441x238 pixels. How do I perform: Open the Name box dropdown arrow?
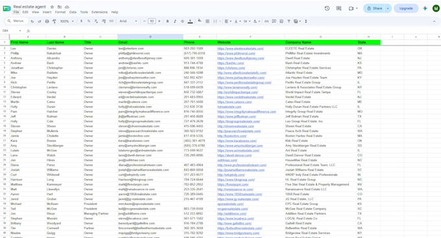(x=20, y=30)
